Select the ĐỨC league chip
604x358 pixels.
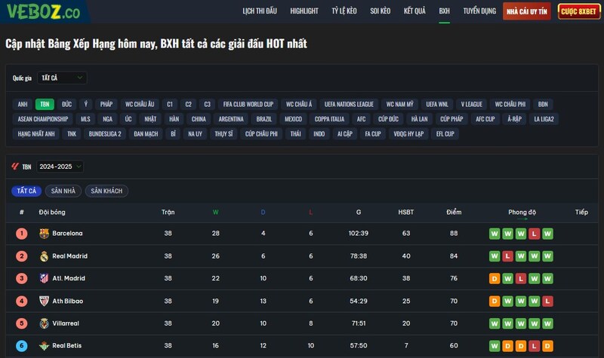click(67, 104)
